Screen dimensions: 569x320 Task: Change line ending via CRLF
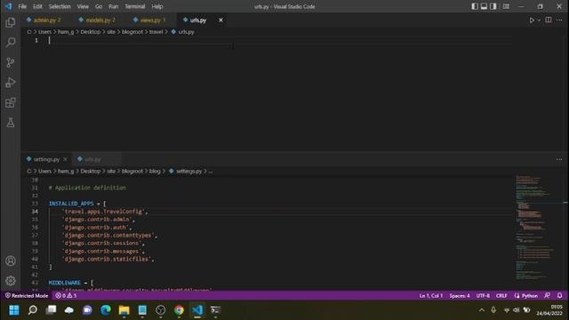[x=501, y=296]
